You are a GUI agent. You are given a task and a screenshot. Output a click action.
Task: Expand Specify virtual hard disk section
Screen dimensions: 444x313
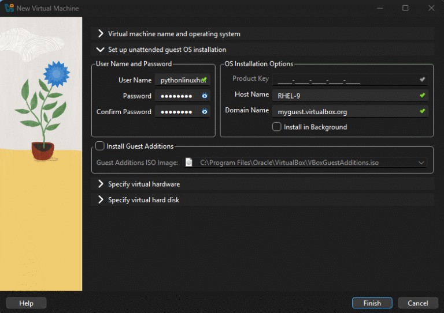pos(101,200)
